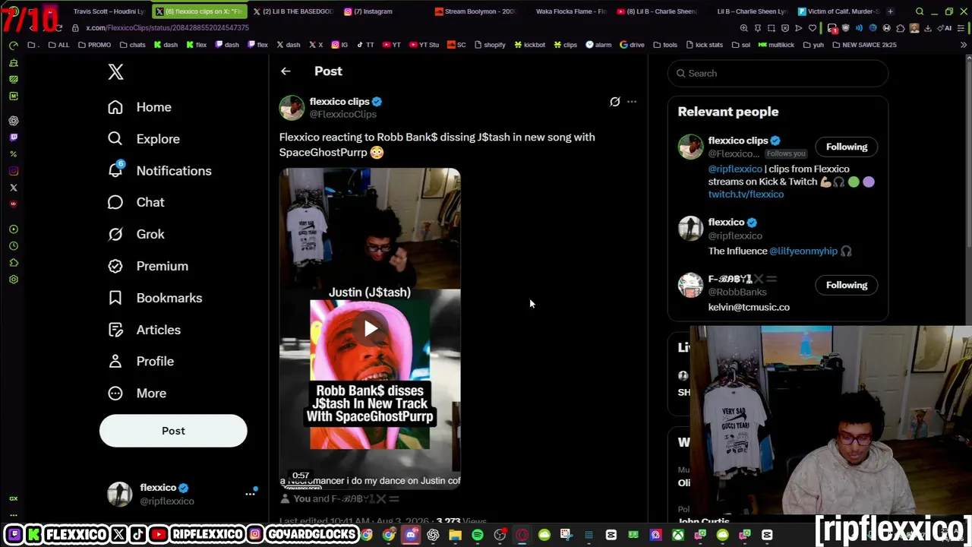Open the @ripflexxico mention link

[735, 169]
